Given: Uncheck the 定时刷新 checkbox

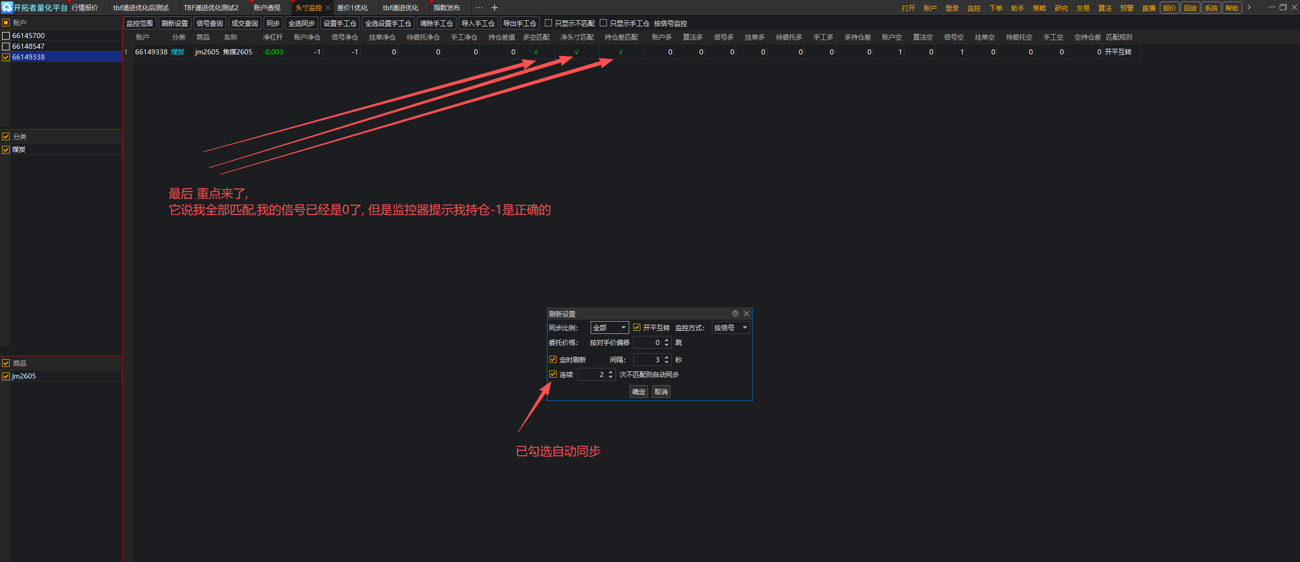Looking at the screenshot, I should tap(553, 359).
